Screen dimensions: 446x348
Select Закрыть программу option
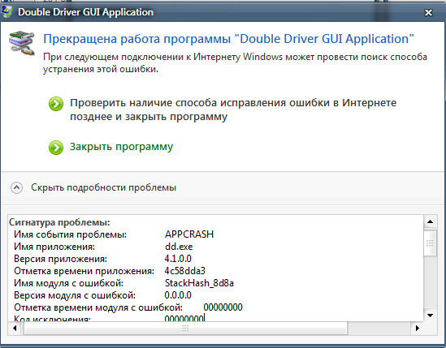click(122, 147)
